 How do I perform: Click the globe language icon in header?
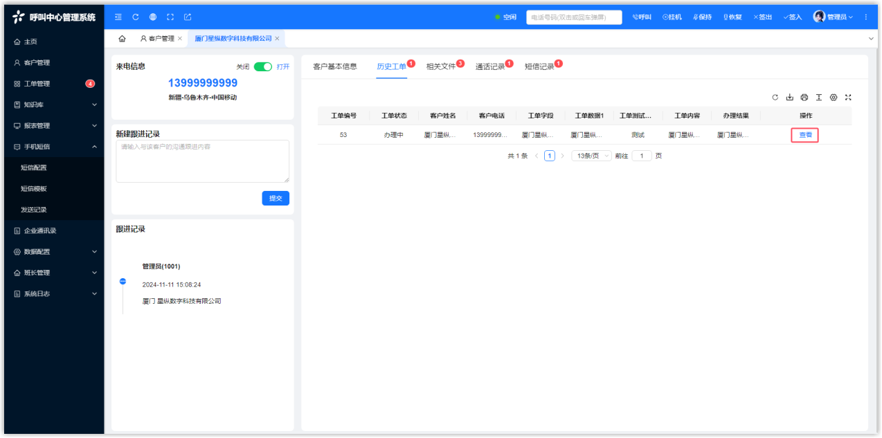[153, 17]
